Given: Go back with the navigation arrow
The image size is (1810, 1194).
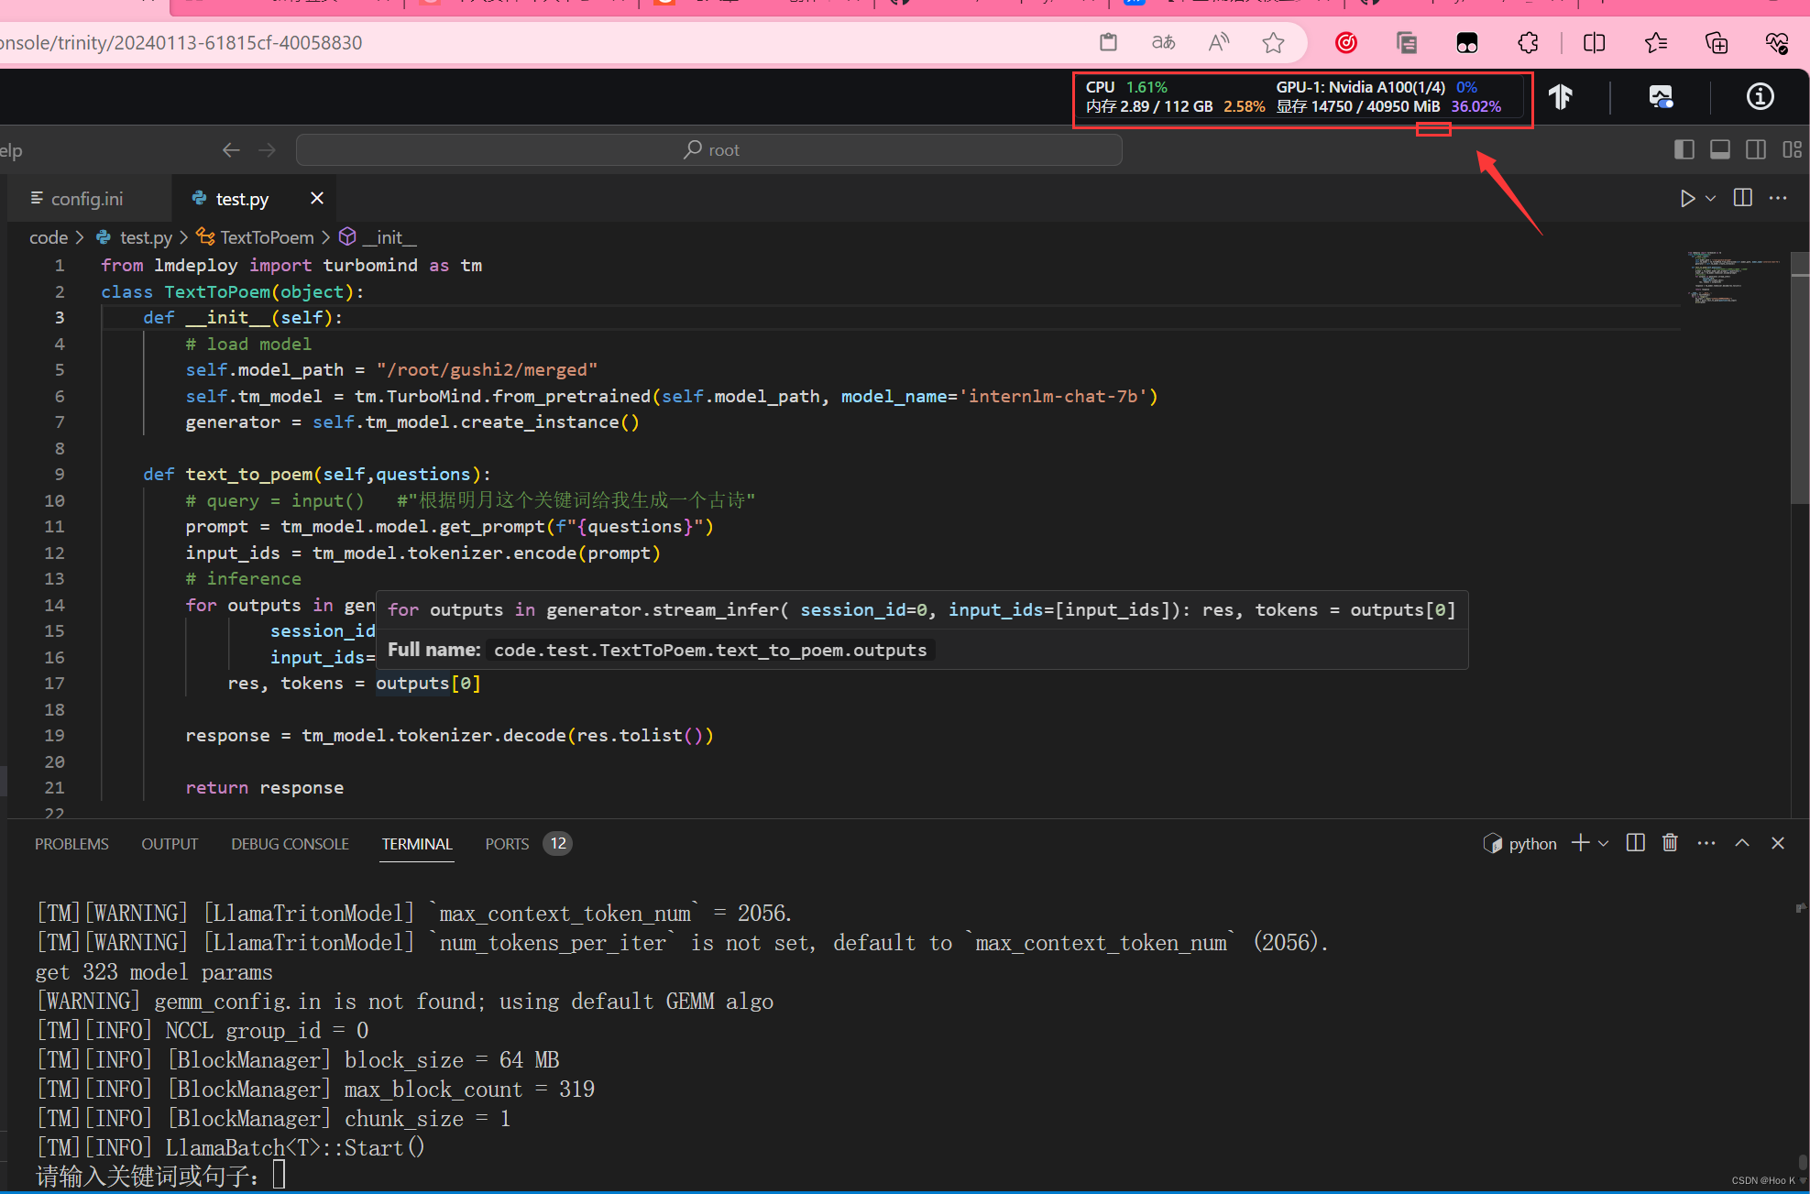Looking at the screenshot, I should (231, 149).
